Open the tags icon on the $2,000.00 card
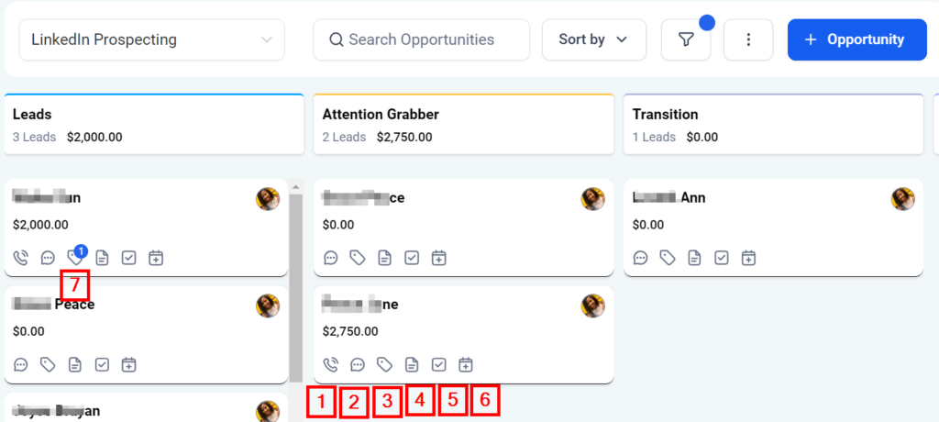The image size is (939, 422). pyautogui.click(x=76, y=258)
